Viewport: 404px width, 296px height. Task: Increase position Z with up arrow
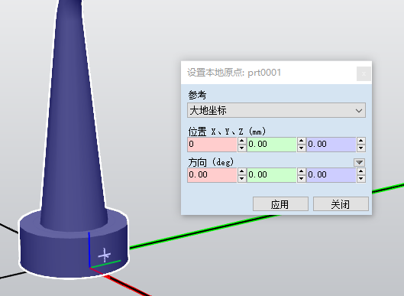pyautogui.click(x=361, y=141)
